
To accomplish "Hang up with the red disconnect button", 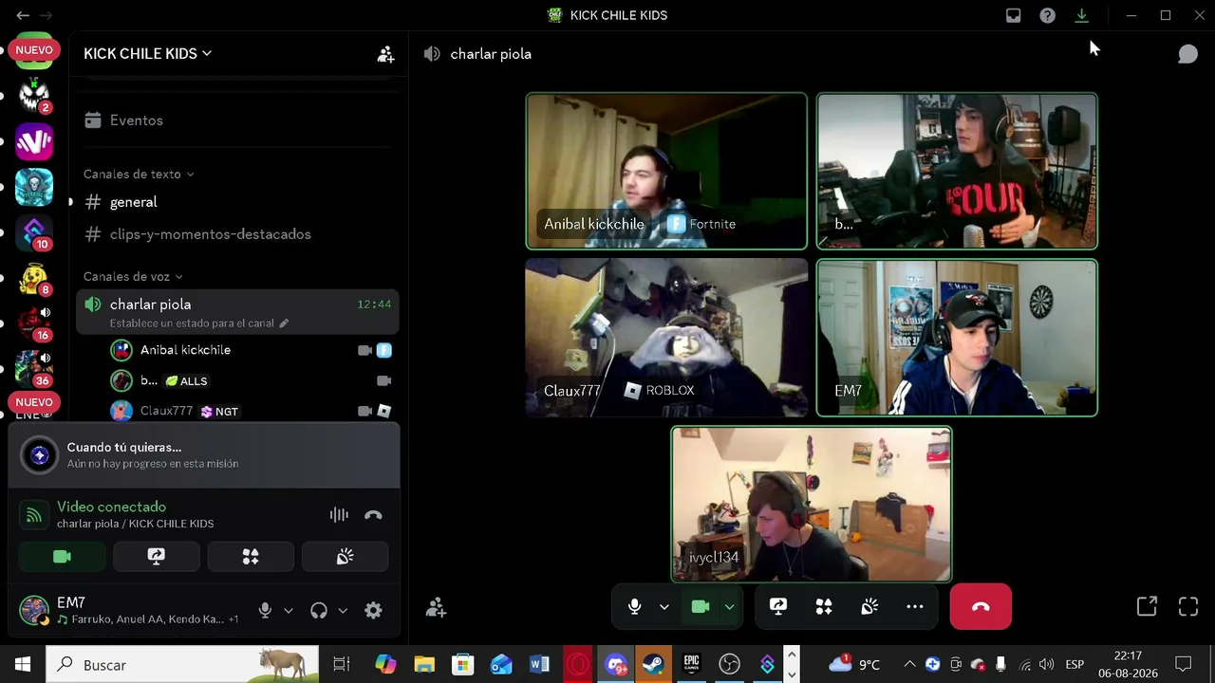I will coord(981,607).
